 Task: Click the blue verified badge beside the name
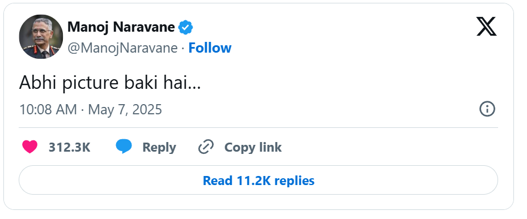(185, 27)
